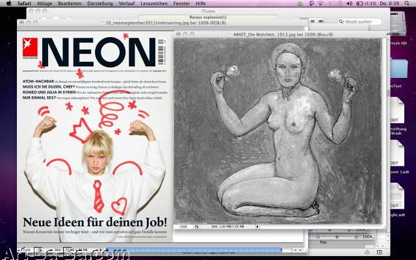Click the menu bar clock Do. 0:39
This screenshot has height=260, width=416.
389,3
